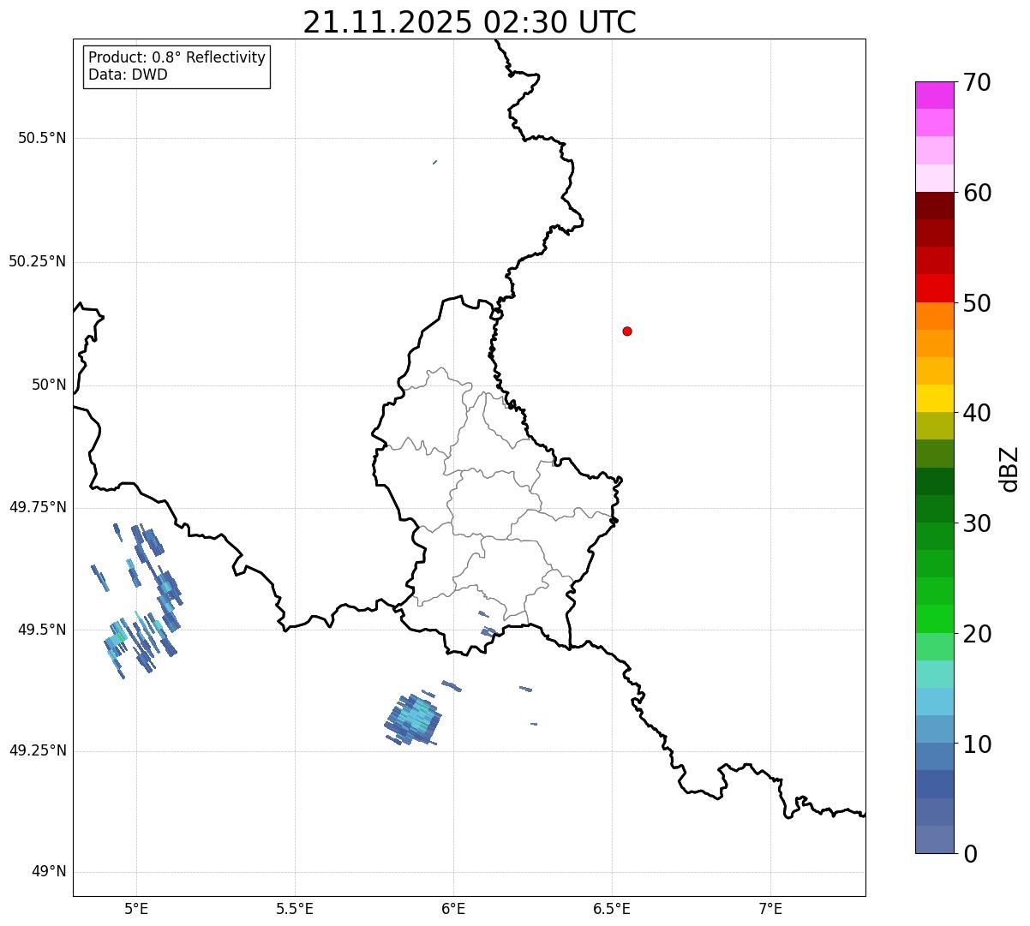Click the bottom slate-blue colorbar segment at 0
This screenshot has width=1030, height=926.
934,839
